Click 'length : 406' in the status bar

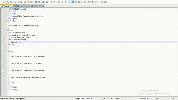(x=80, y=99)
